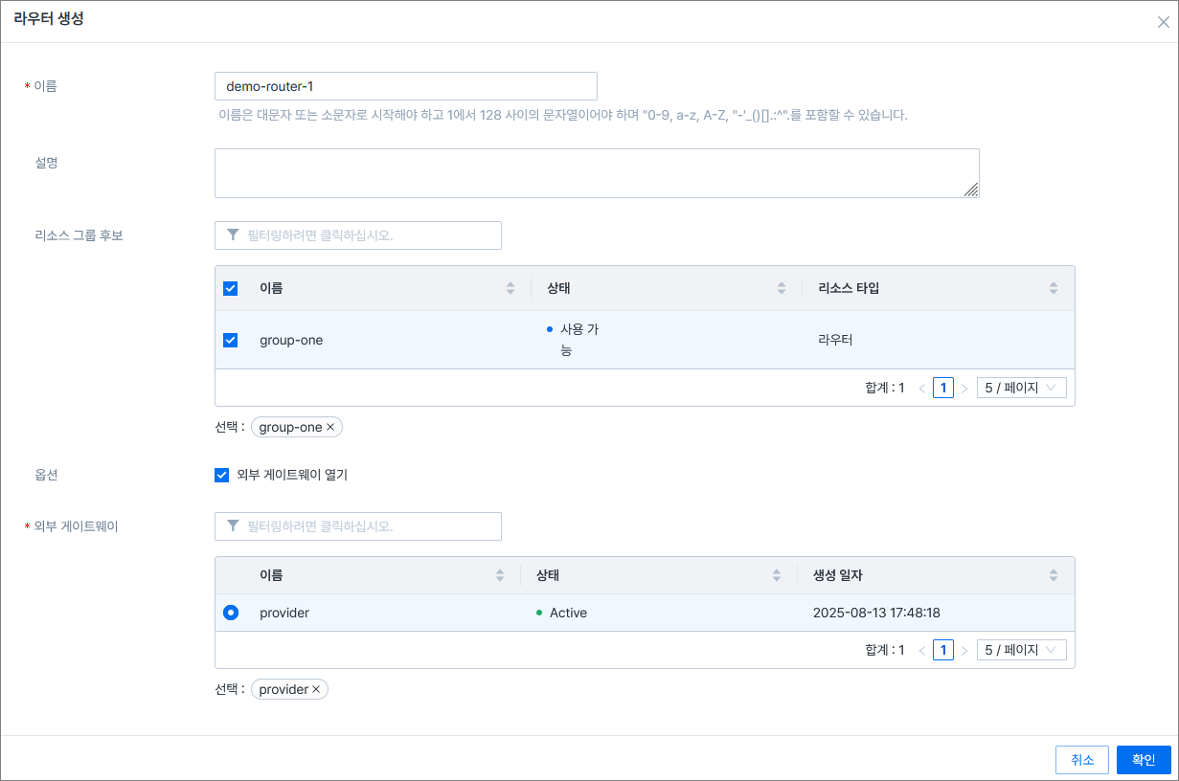Select the provider gateway radio button
This screenshot has width=1179, height=781.
pos(230,613)
